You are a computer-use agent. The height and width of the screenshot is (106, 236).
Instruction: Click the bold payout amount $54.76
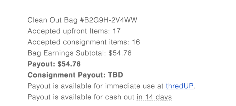[69, 64]
